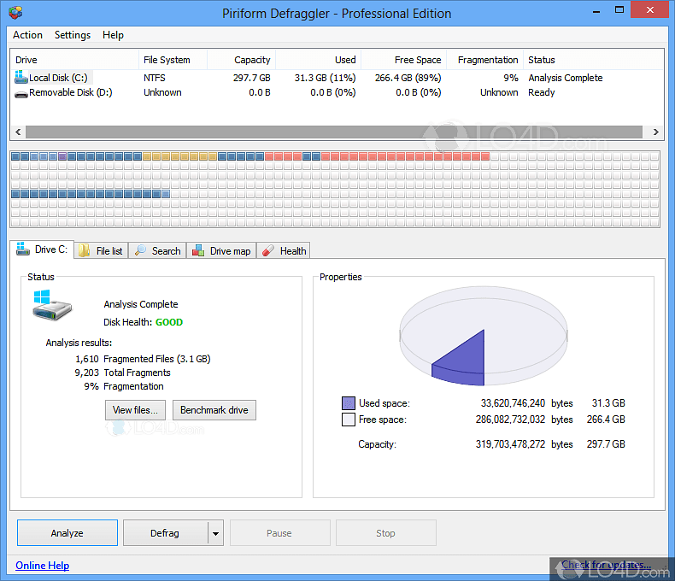Image resolution: width=675 pixels, height=581 pixels.
Task: Click the Pause button
Action: tap(279, 533)
